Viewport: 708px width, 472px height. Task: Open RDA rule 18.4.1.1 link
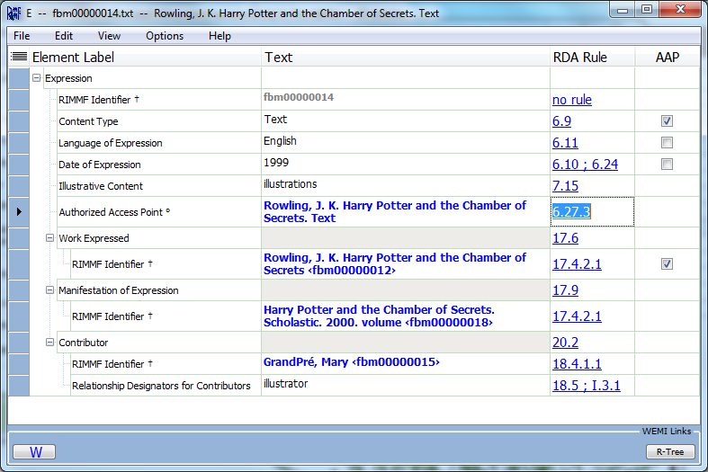point(577,364)
